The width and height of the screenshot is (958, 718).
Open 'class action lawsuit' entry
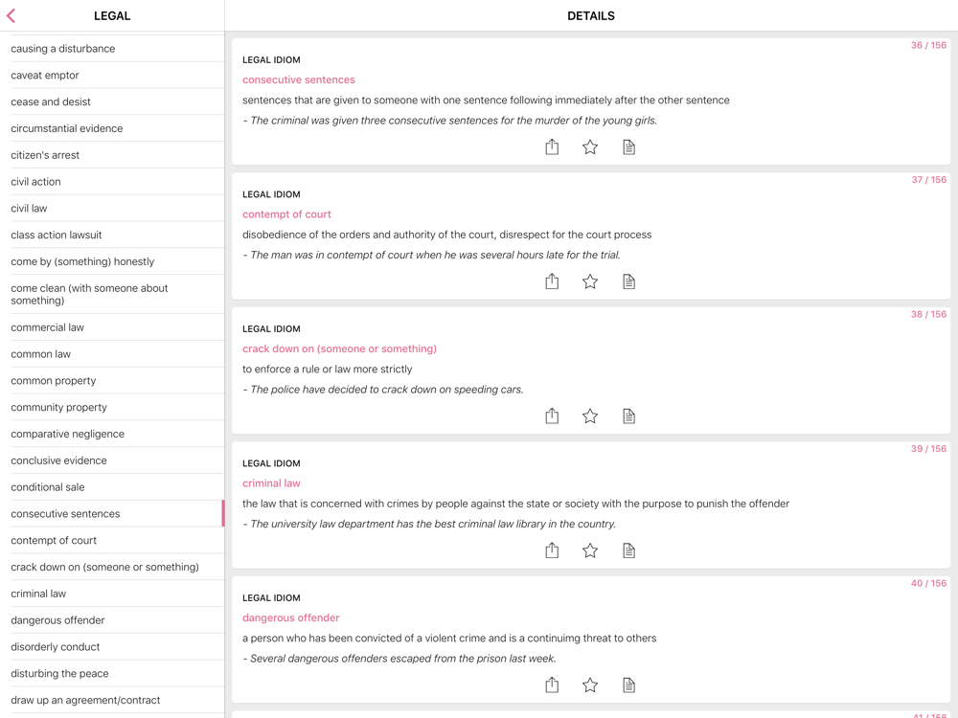(x=57, y=235)
